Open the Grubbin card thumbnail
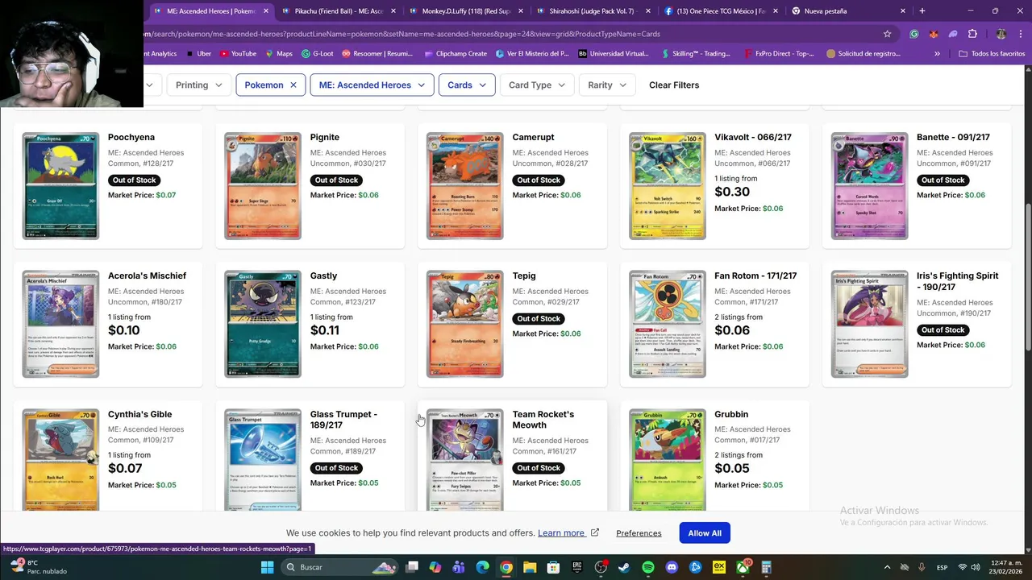 pos(668,459)
